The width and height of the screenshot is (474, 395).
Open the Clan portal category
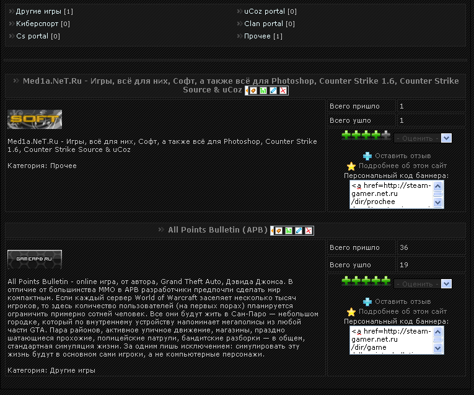[x=263, y=24]
